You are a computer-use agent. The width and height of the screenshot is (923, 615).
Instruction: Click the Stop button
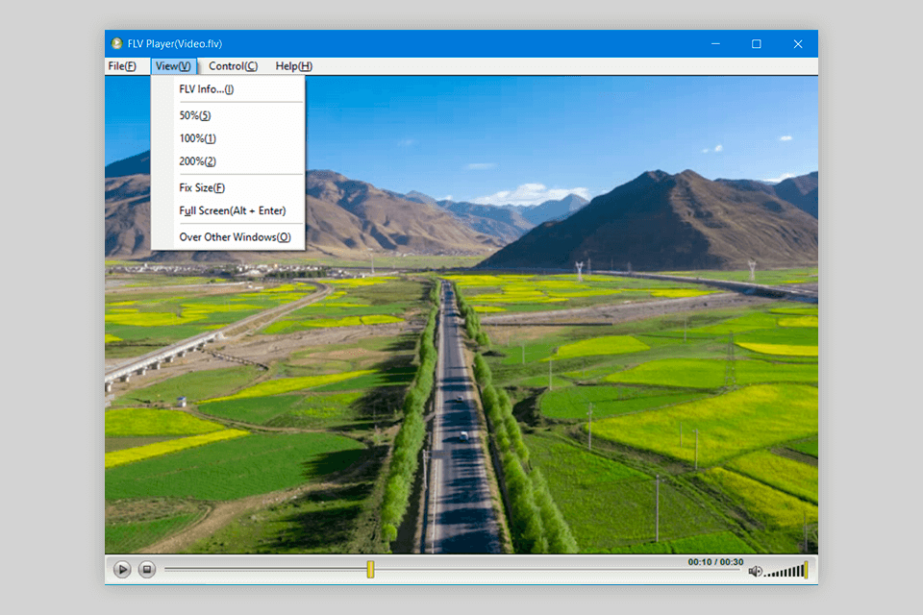click(146, 569)
